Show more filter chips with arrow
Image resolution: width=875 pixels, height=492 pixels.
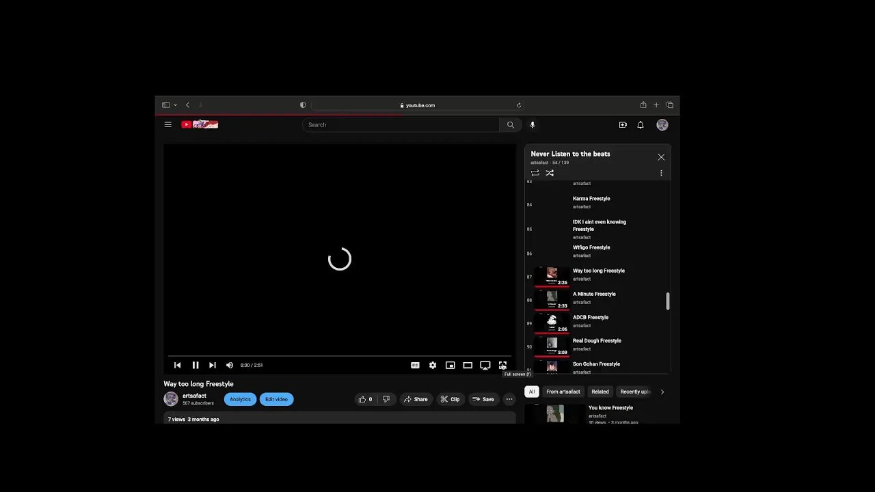pos(662,392)
